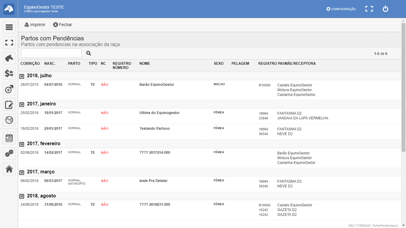Viewport: 406px width, 228px height.
Task: Open the dollar financial transfers icon
Action: 9,74
